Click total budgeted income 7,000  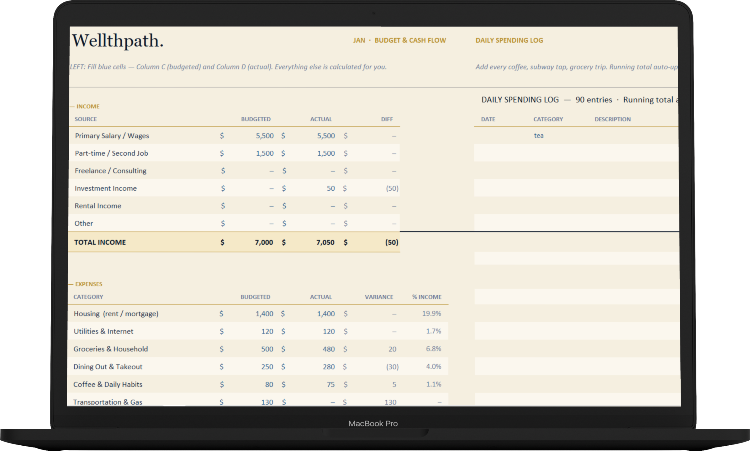click(x=264, y=242)
